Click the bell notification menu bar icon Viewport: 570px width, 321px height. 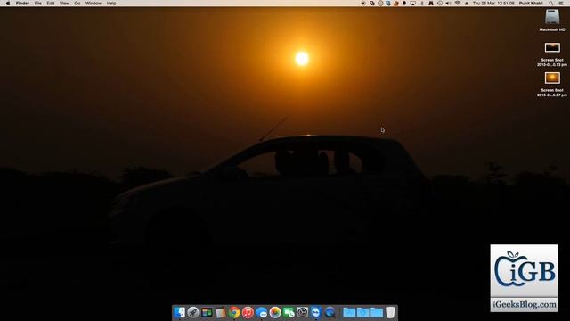point(403,4)
